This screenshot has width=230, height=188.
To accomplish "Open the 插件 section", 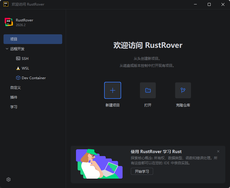I will [x=14, y=97].
